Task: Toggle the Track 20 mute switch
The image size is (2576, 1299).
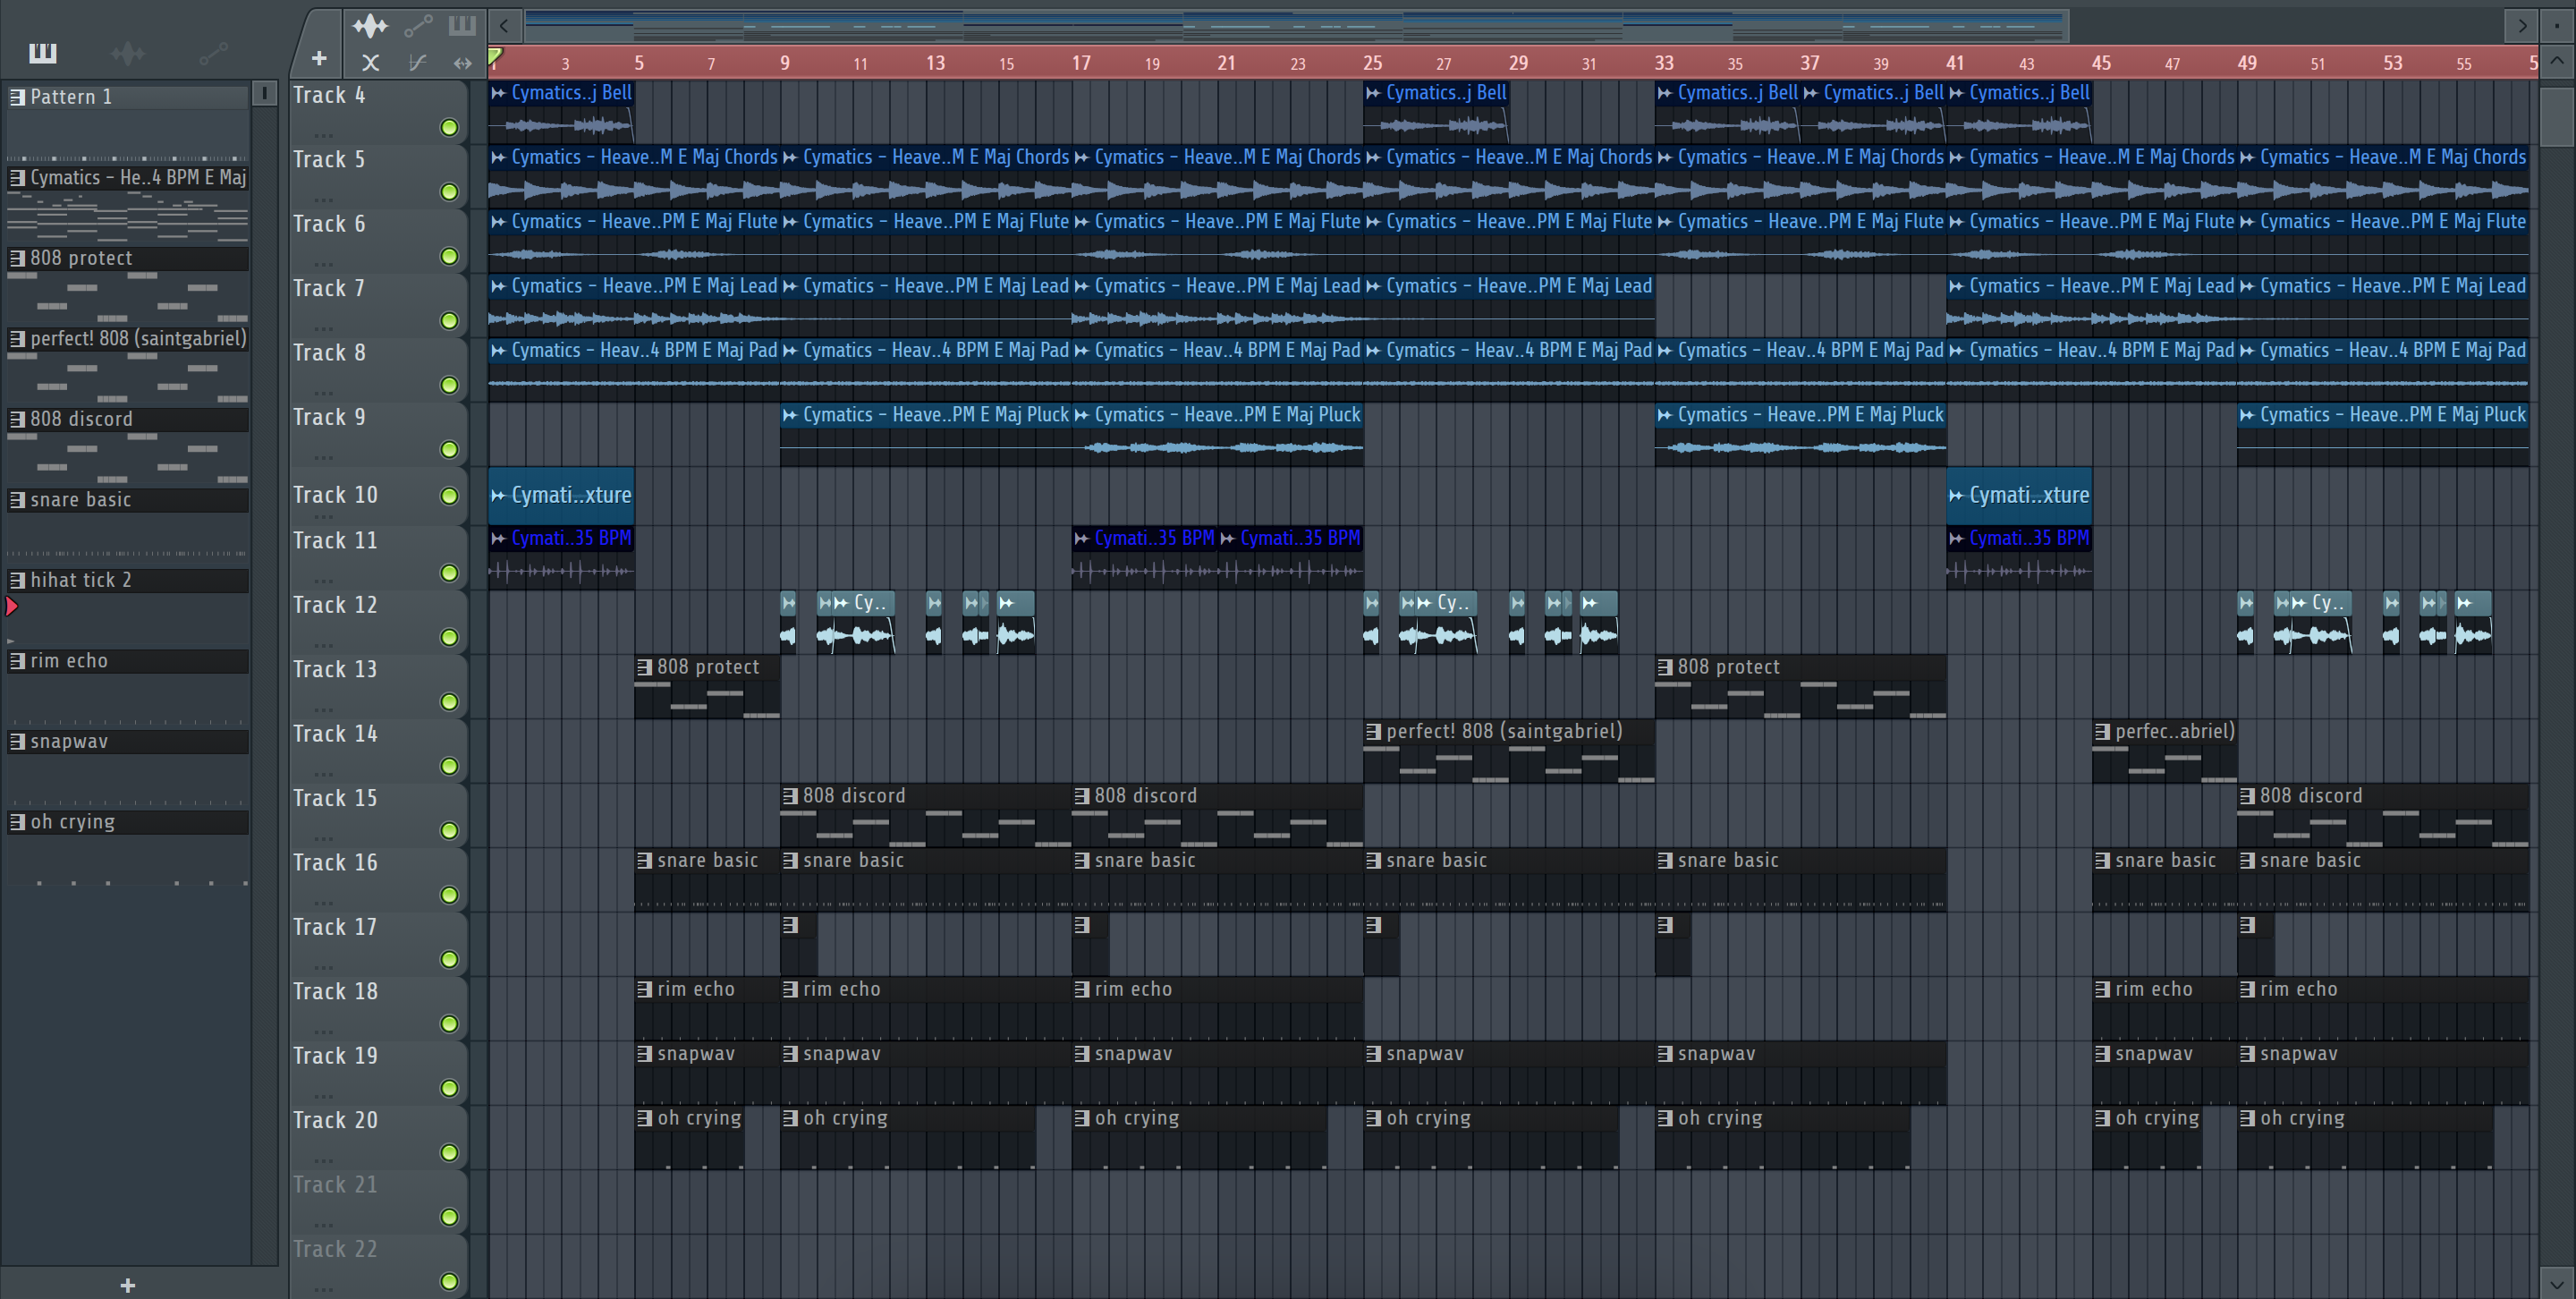Action: 449,1152
